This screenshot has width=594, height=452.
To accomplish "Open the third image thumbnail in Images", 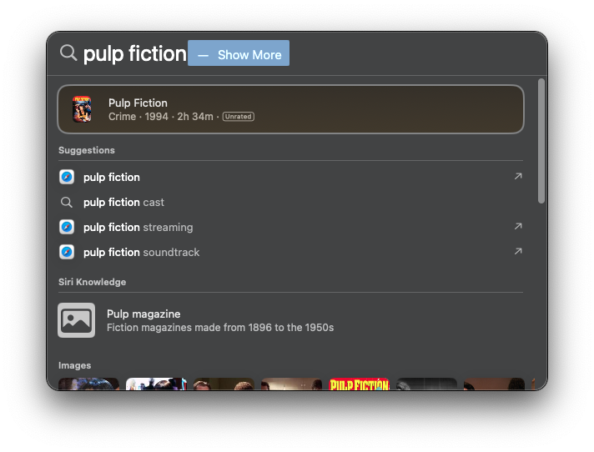I will click(224, 384).
